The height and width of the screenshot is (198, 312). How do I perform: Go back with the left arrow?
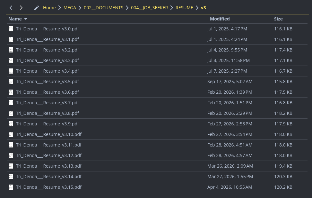pyautogui.click(x=11, y=8)
